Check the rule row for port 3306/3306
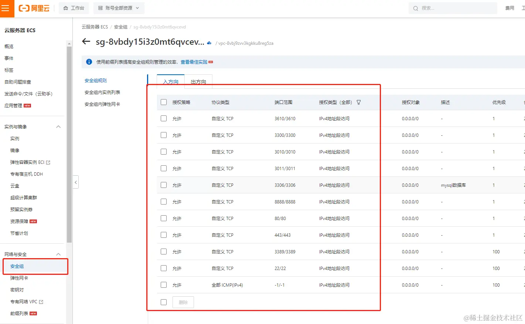Screen dimensions: 525x324 tap(164, 185)
